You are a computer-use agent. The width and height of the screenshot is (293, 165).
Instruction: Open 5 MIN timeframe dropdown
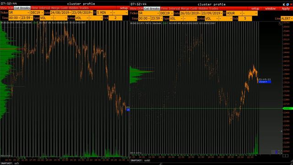point(104,12)
